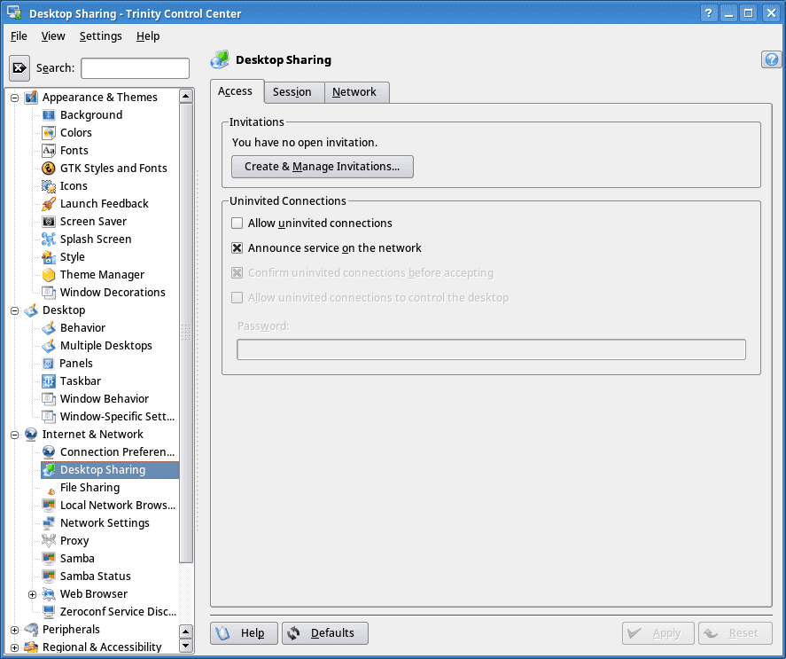The height and width of the screenshot is (659, 786).
Task: Click Create & Manage Invitations button
Action: pos(323,167)
